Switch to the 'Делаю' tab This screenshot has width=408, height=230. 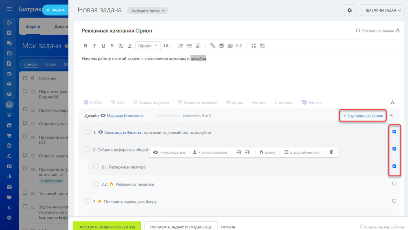[61, 26]
